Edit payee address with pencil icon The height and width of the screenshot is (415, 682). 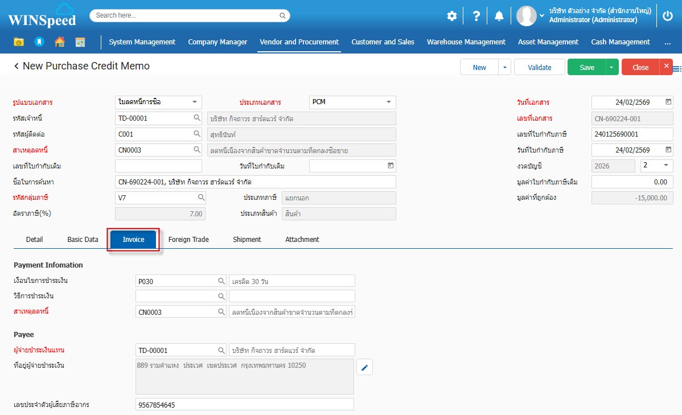tap(364, 368)
